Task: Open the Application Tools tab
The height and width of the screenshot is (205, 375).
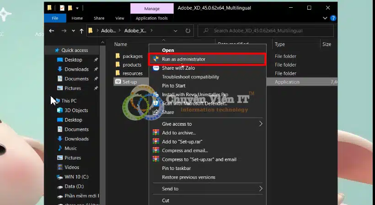Action: pos(152,18)
